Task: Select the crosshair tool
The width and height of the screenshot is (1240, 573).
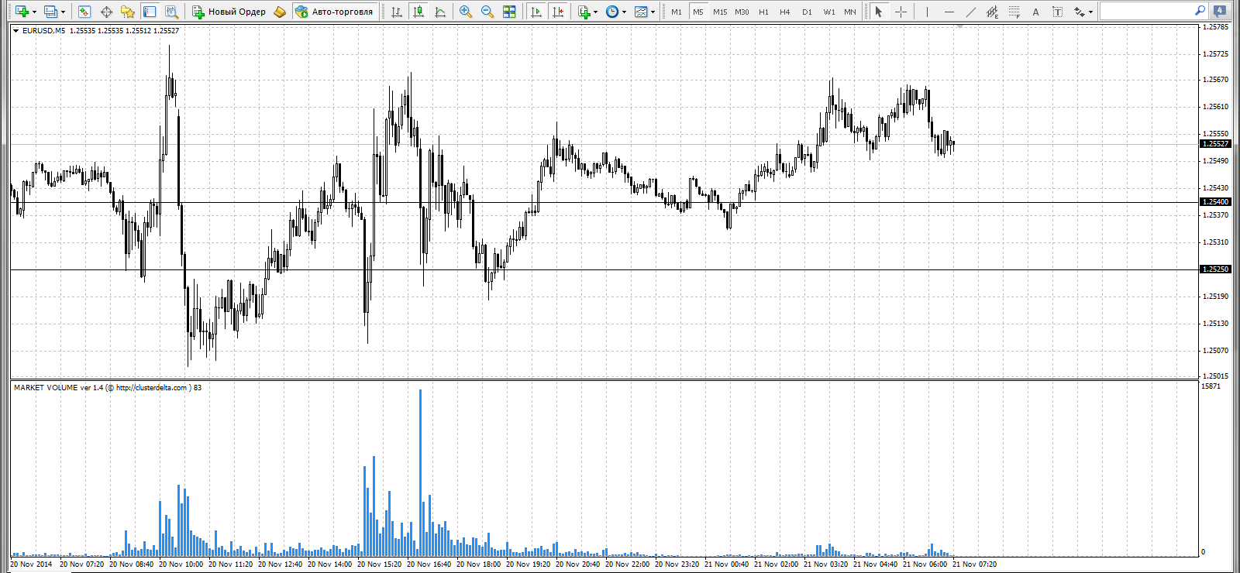Action: point(901,12)
